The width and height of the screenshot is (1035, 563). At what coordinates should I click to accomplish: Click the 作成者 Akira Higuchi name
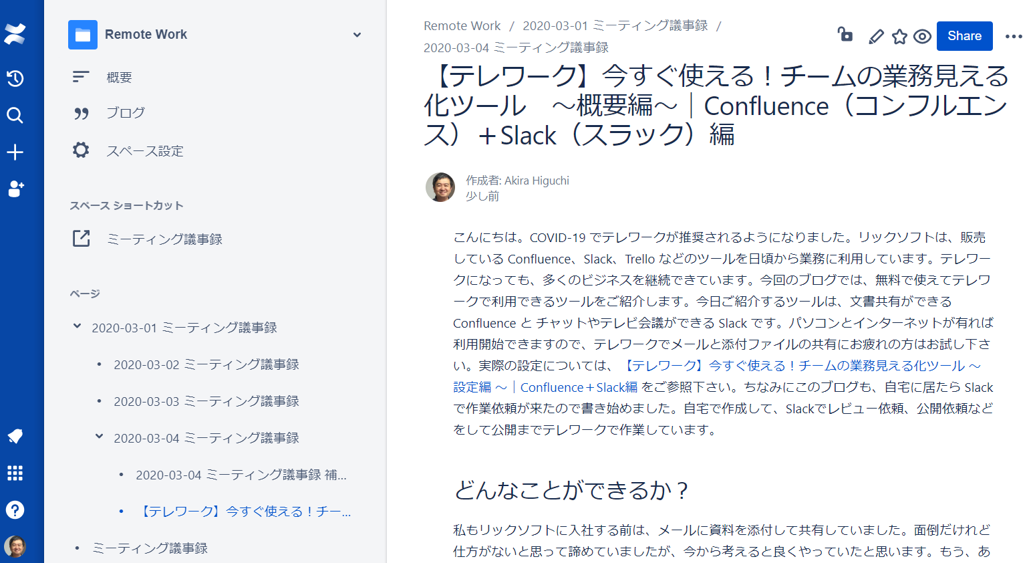click(518, 181)
